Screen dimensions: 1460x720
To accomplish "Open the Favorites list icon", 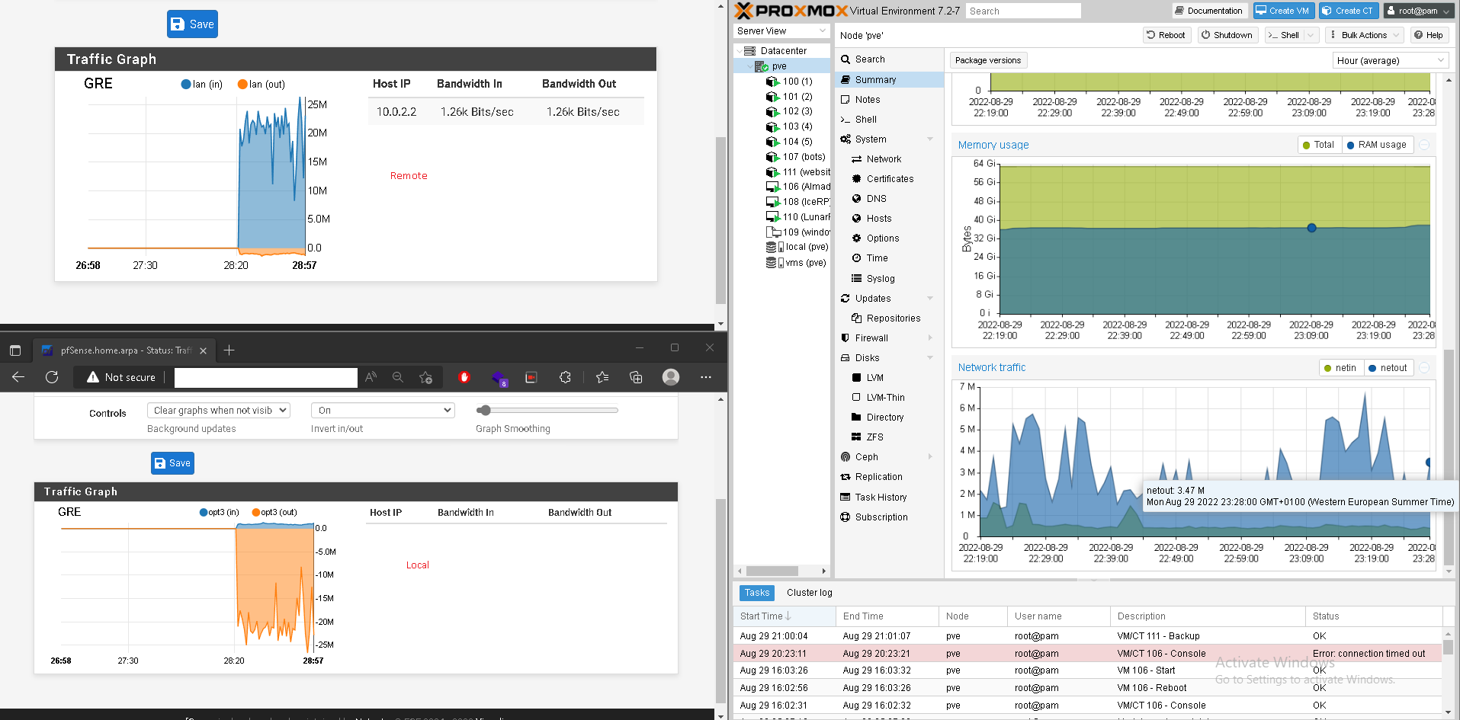I will 602,377.
